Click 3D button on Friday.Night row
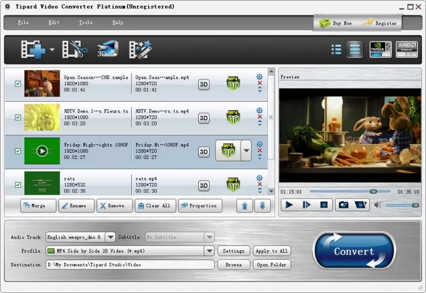 coord(204,152)
